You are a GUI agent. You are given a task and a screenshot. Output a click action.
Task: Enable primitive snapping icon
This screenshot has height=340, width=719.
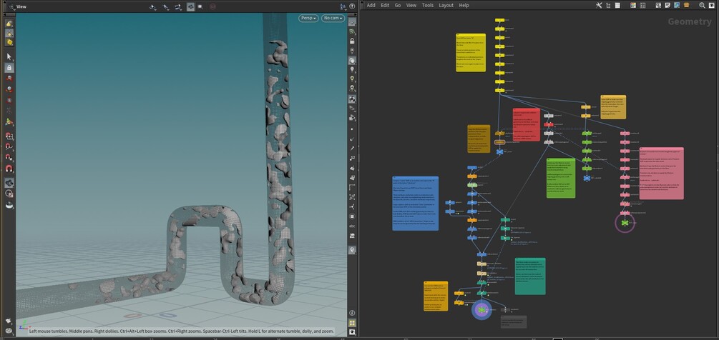[x=9, y=147]
